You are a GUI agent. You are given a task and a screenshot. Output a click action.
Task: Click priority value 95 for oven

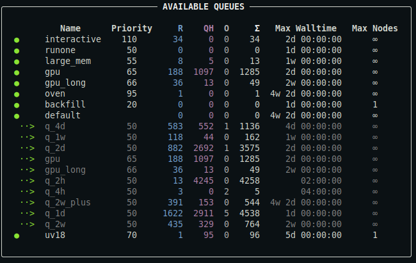coord(132,93)
